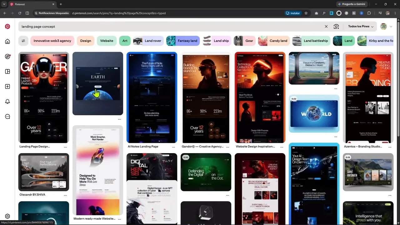
Task: Open more options for Gandor Creative Agency pin
Action: click(227, 147)
